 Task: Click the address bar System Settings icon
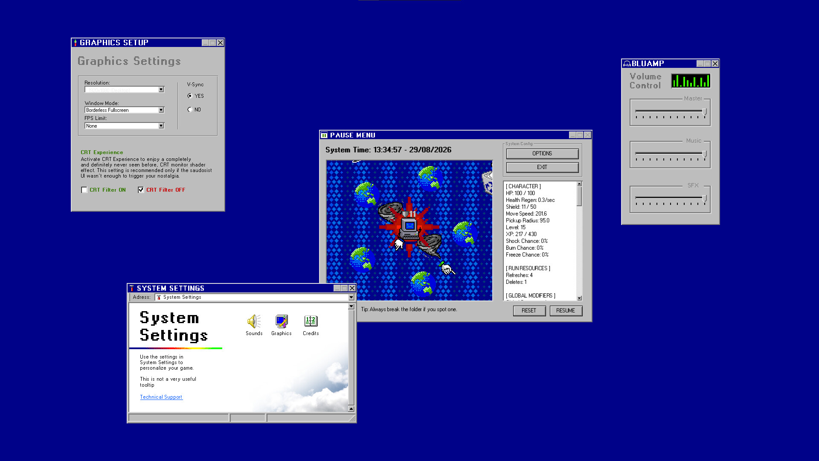tap(159, 297)
